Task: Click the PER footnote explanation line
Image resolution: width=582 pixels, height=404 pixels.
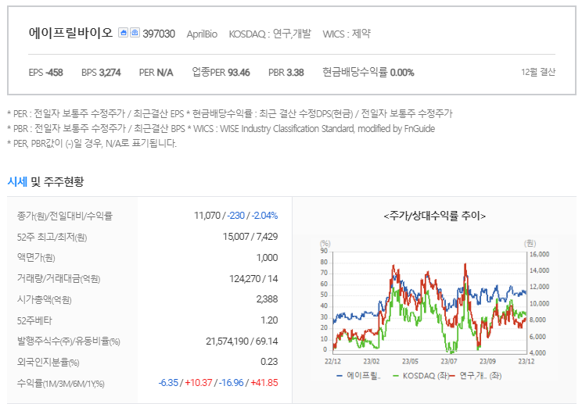Action: pyautogui.click(x=230, y=113)
